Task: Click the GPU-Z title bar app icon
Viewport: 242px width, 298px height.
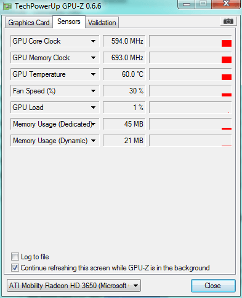Action: point(7,6)
